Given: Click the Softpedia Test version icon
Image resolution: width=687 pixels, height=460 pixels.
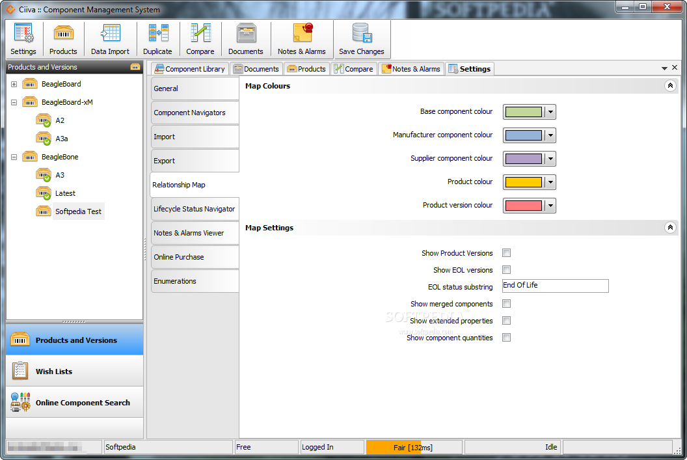Looking at the screenshot, I should tap(44, 211).
